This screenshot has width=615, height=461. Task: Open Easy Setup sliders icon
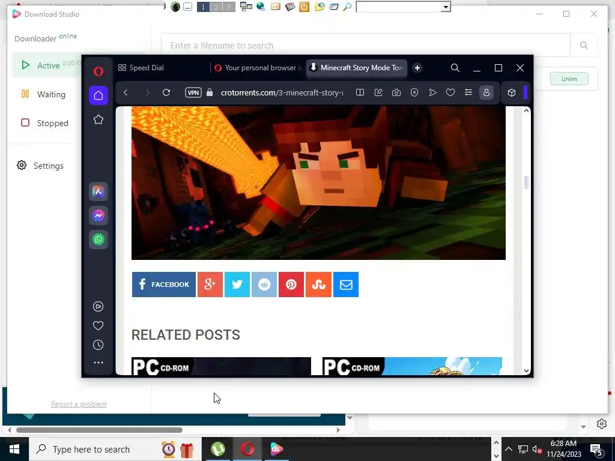tap(468, 92)
